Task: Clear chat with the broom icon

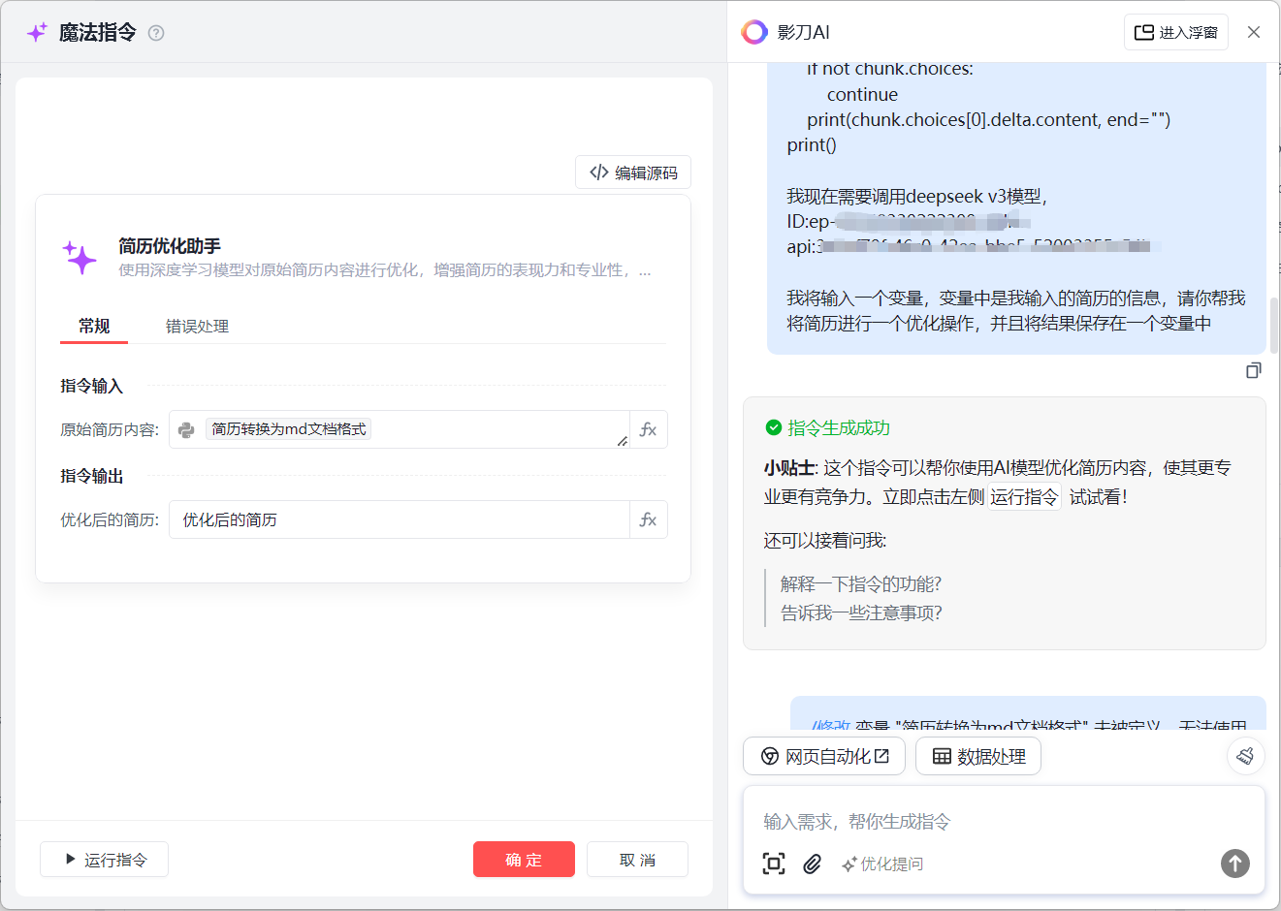Action: (x=1246, y=756)
